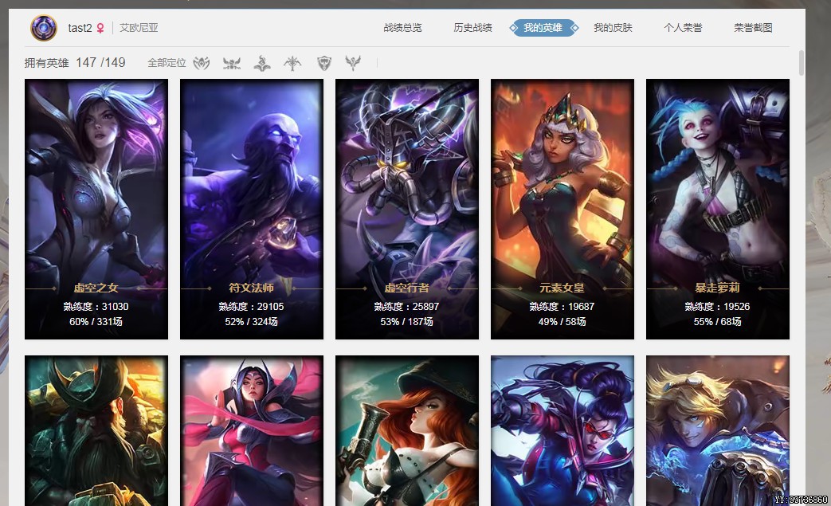This screenshot has width=831, height=506.
Task: Open the Irelia hero card with pink ribbons
Action: coord(252,431)
